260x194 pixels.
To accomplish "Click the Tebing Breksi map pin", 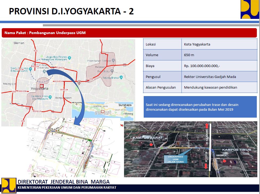I will 121,77.
